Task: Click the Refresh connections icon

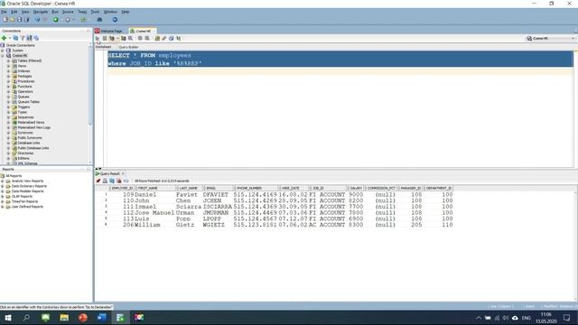Action: [x=15, y=38]
